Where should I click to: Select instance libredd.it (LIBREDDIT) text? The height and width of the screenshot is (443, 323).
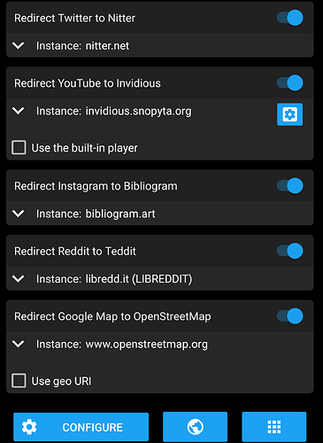pyautogui.click(x=139, y=279)
